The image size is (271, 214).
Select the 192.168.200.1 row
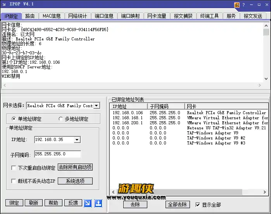[189, 123]
